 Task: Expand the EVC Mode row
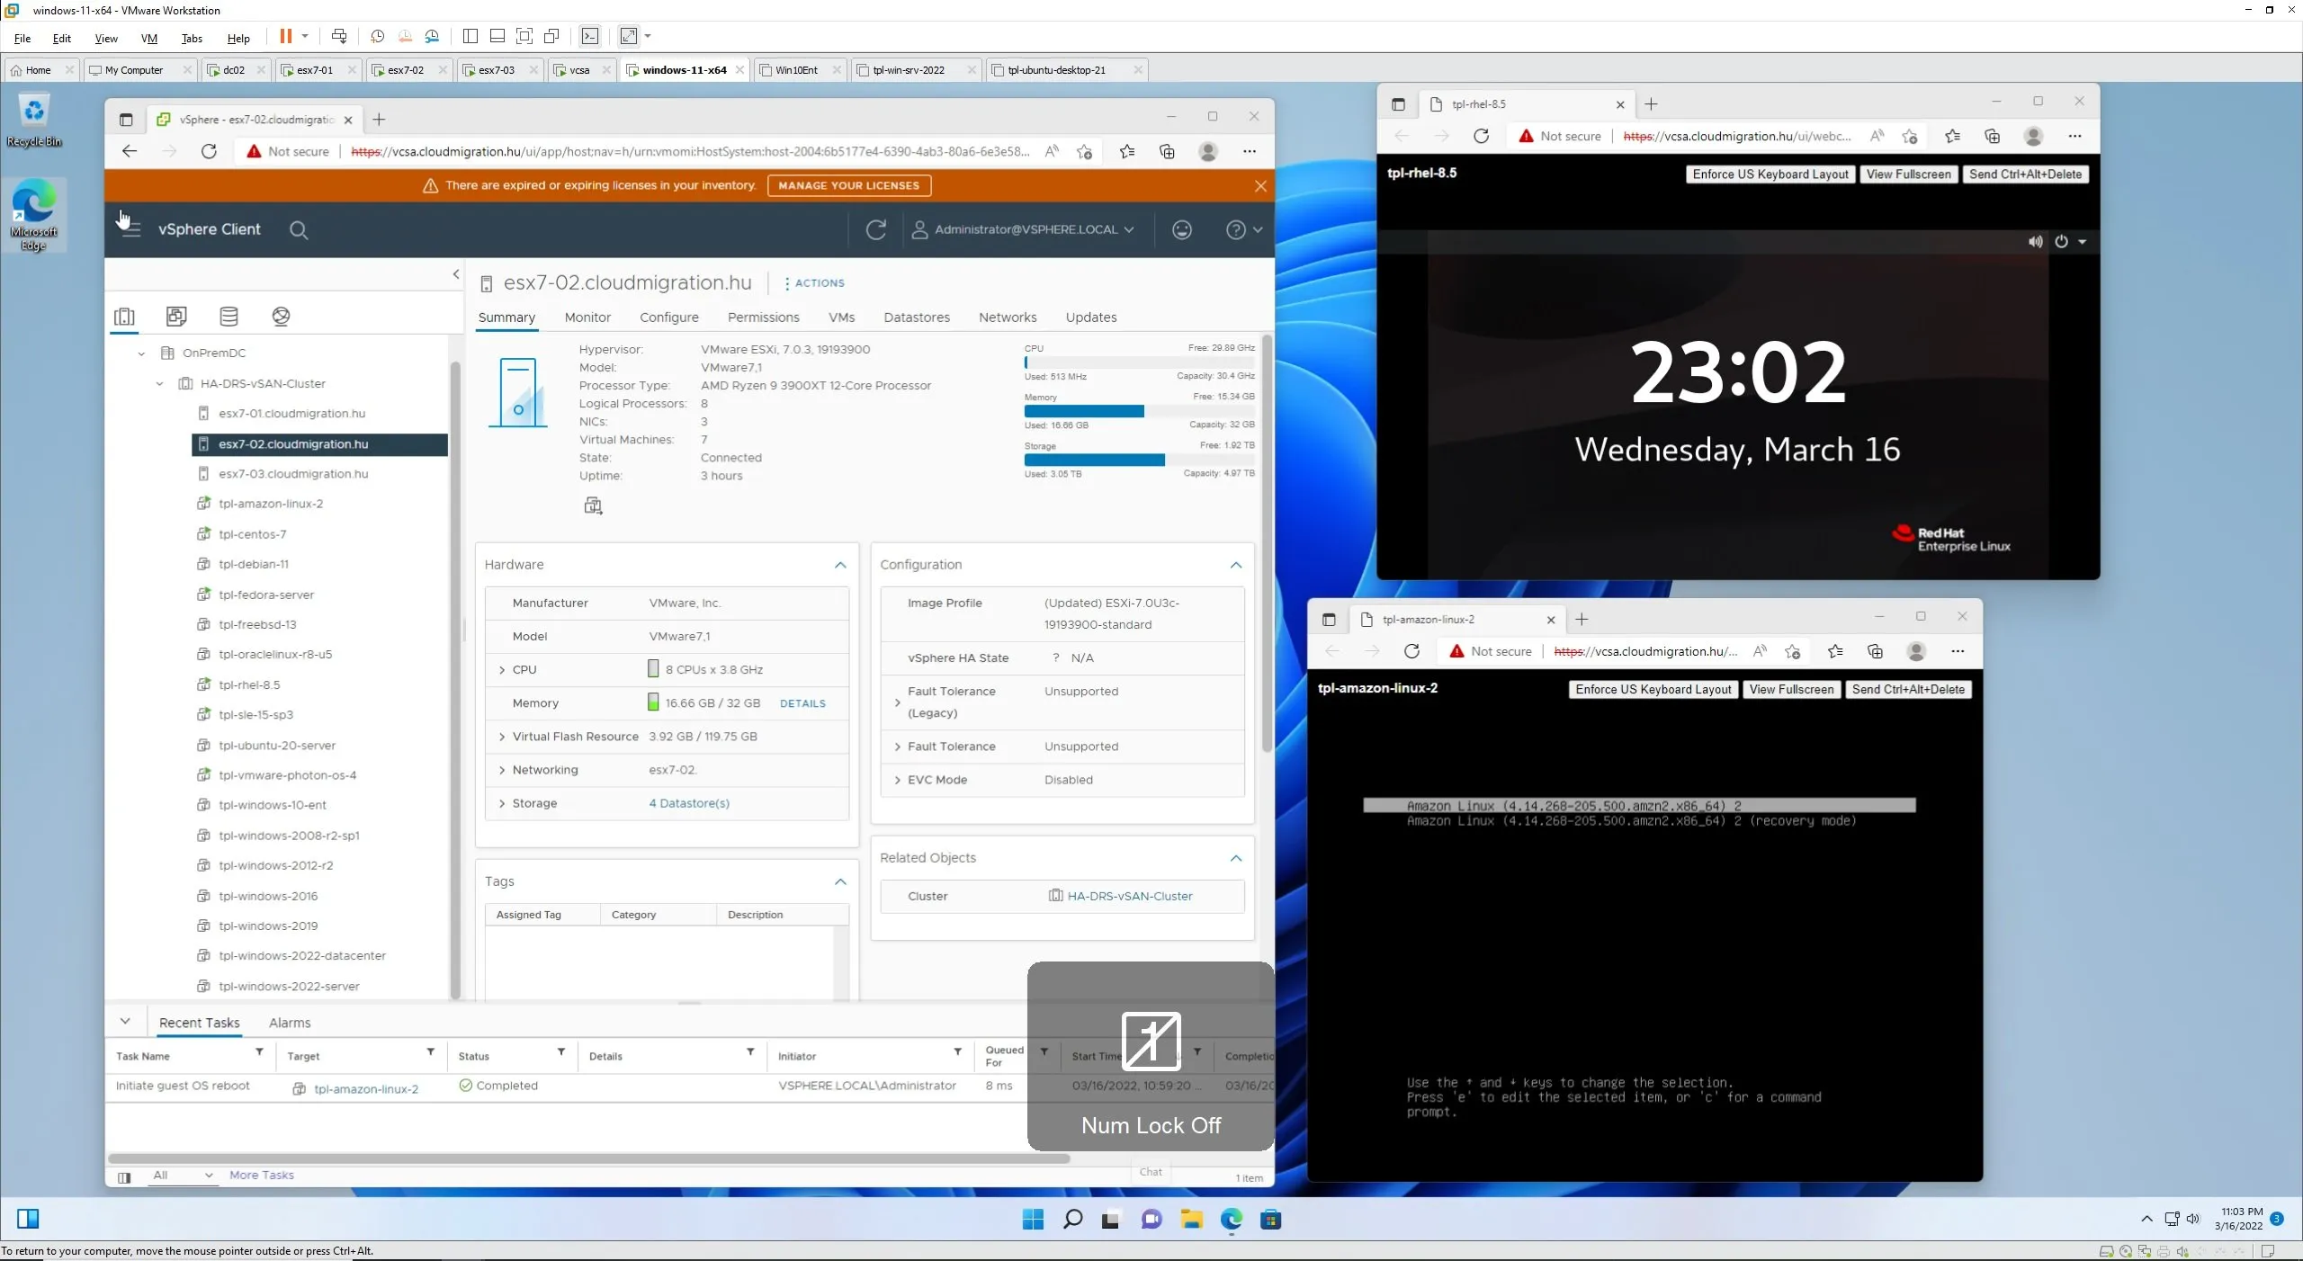click(x=897, y=780)
